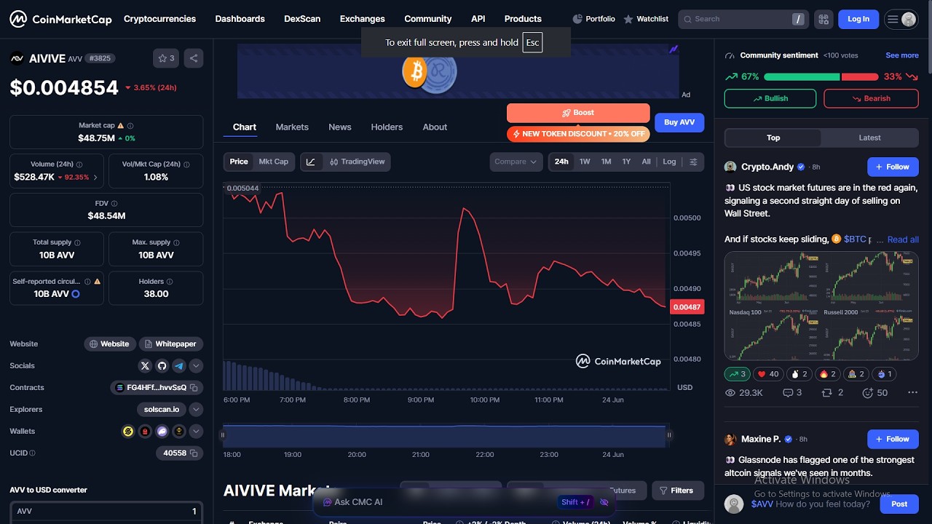The height and width of the screenshot is (524, 932).
Task: Select the Top community feed tab
Action: tap(773, 138)
